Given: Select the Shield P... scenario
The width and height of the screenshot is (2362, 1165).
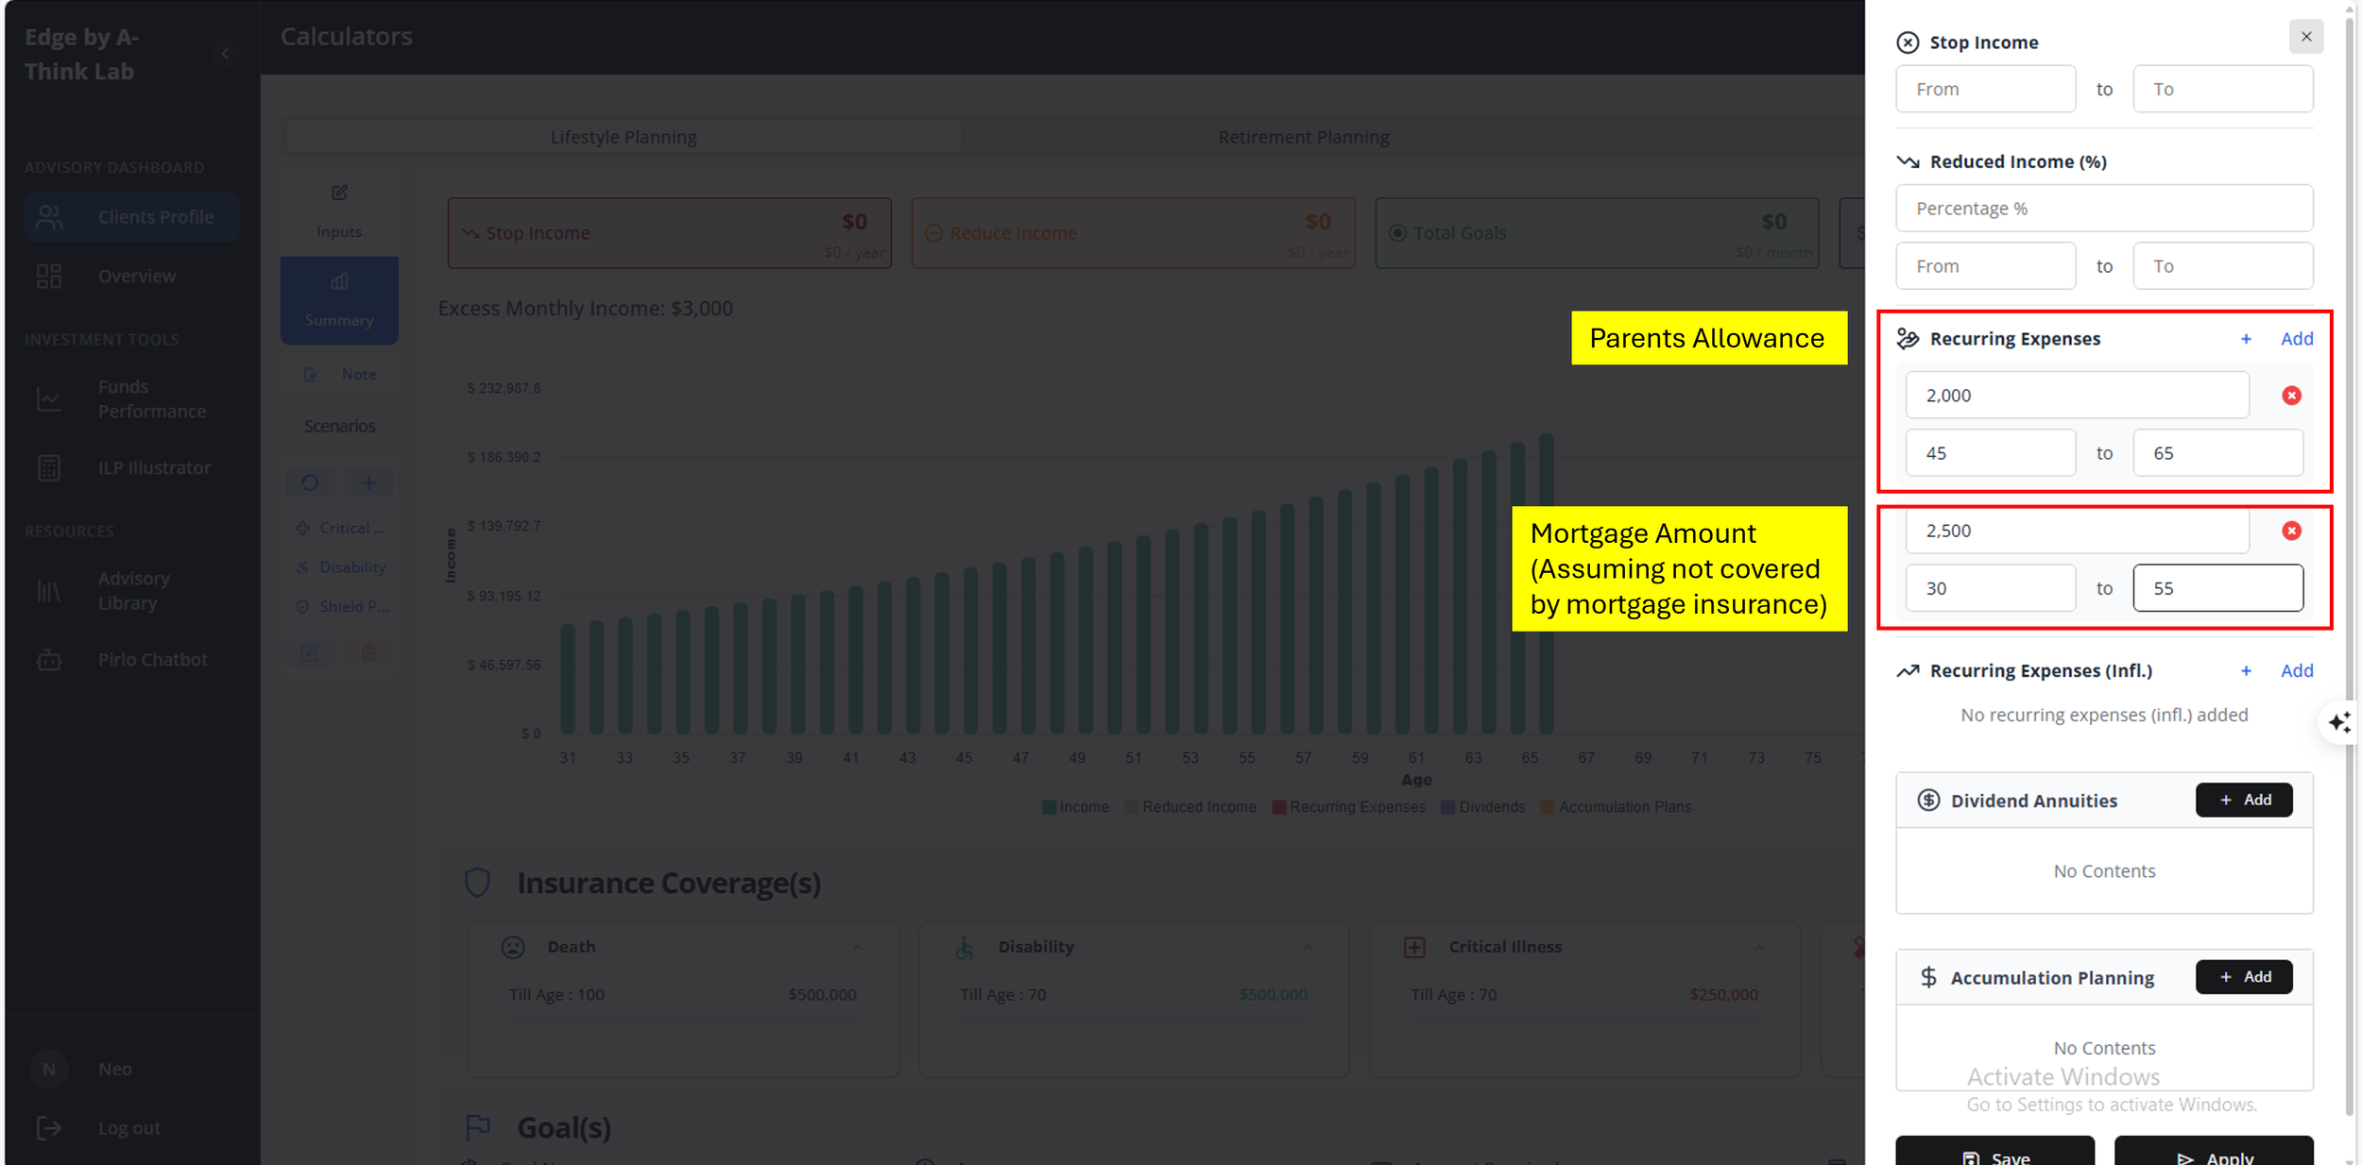Looking at the screenshot, I should [340, 606].
